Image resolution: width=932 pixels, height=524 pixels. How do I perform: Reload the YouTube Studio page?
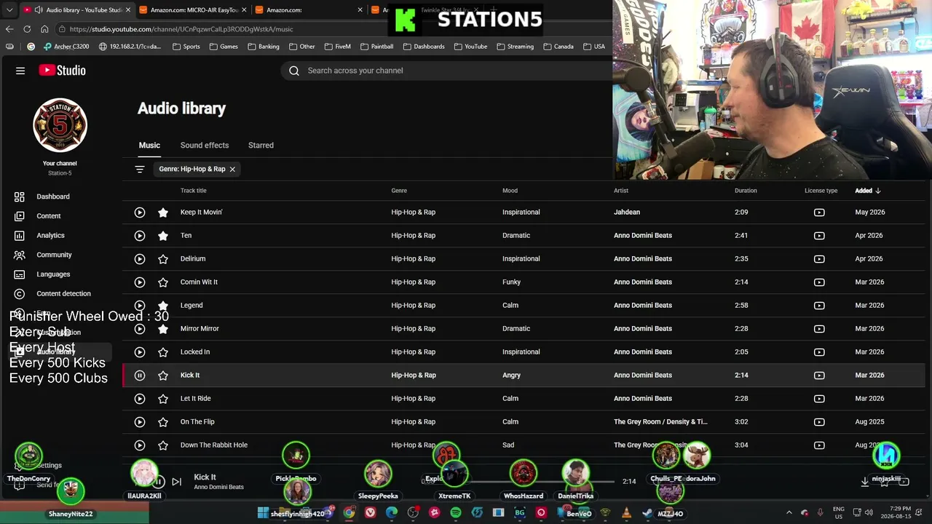[27, 29]
